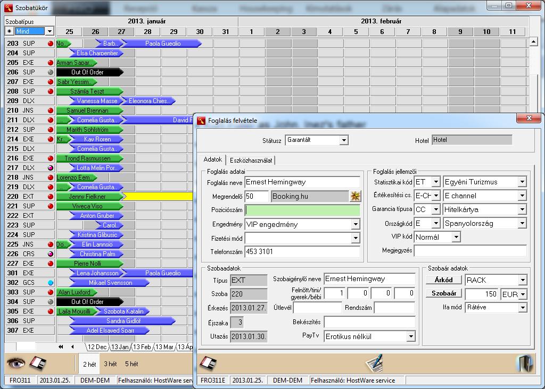
Task: Open the PayTv Erotikus nélkül dropdown
Action: pyautogui.click(x=411, y=336)
